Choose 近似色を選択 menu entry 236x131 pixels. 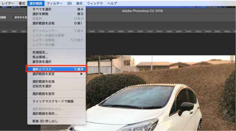coord(56,86)
